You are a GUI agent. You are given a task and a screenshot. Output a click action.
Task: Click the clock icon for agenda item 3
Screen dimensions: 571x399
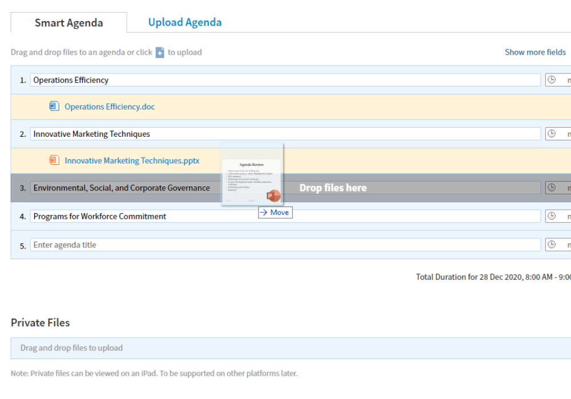pos(552,188)
